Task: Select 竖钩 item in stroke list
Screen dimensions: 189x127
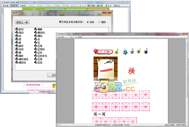Action: 38,63
